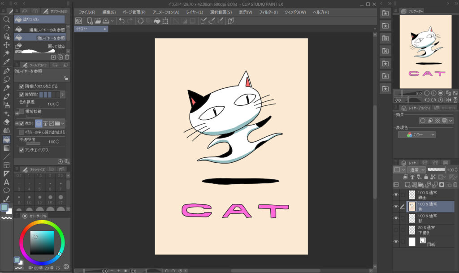Toggle the 隣接ピクセルをたどる checkbox

pos(22,86)
